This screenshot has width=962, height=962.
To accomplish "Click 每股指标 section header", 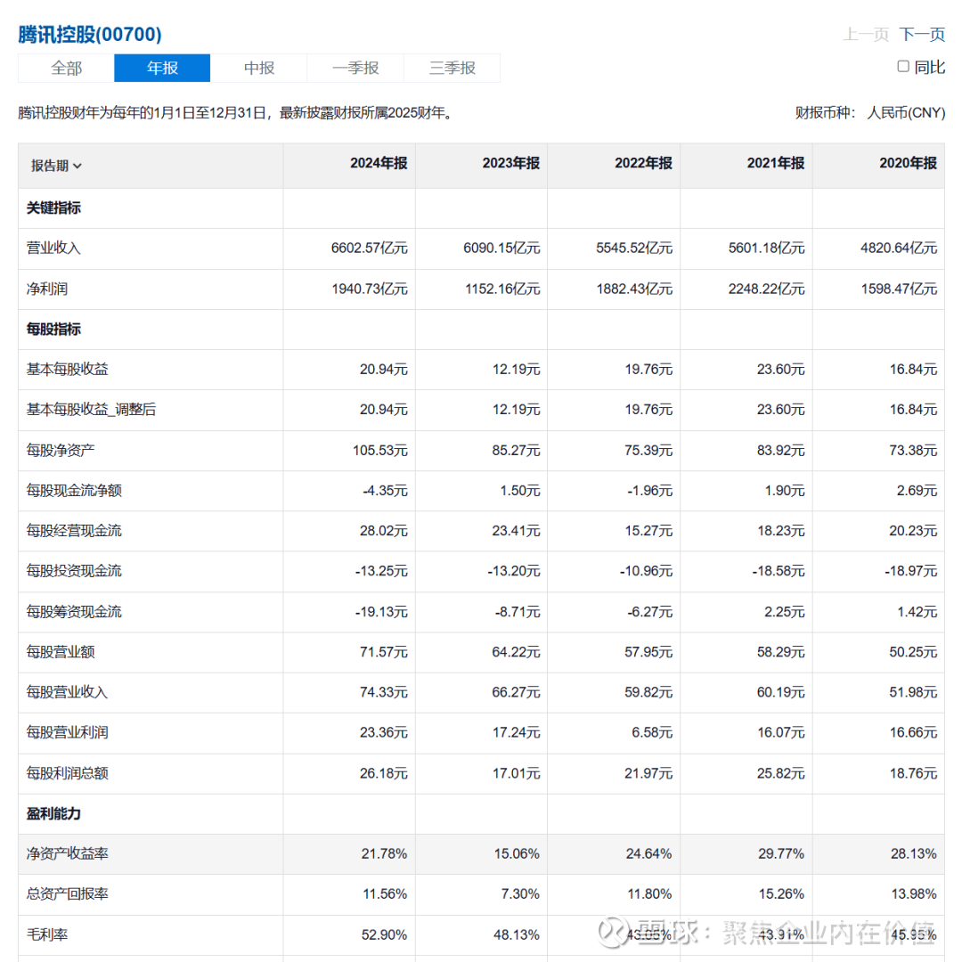I will 53,330.
